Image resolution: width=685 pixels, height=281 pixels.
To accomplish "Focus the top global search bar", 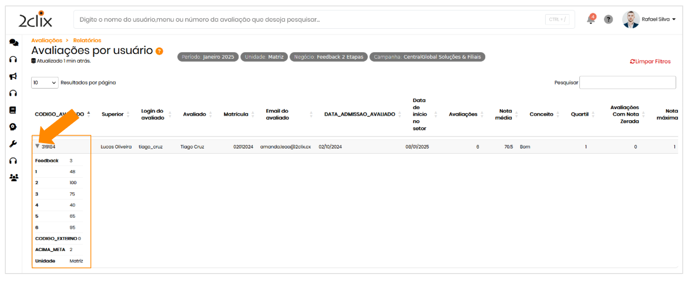I will coord(311,19).
